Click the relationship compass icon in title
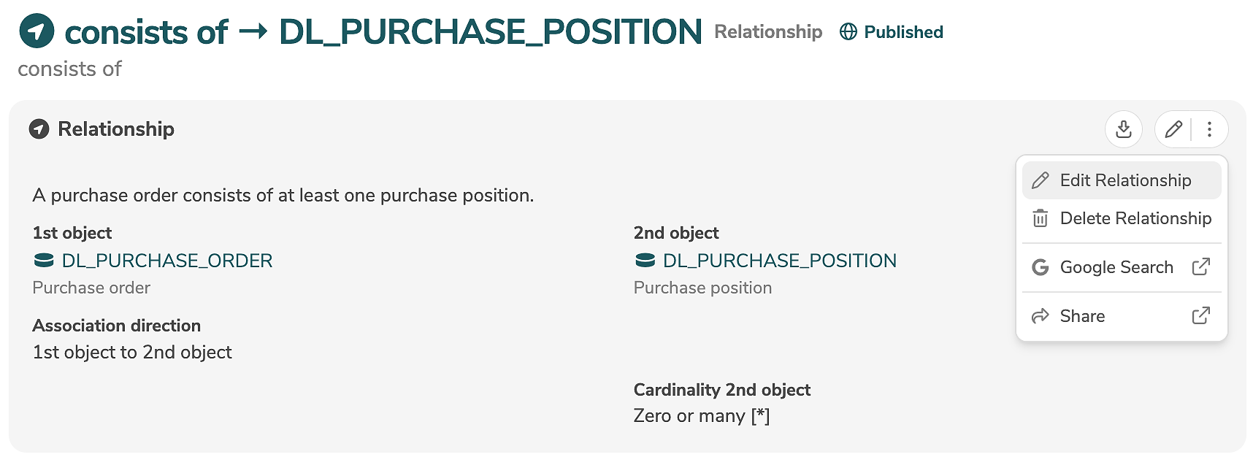Image resolution: width=1253 pixels, height=457 pixels. tap(37, 31)
